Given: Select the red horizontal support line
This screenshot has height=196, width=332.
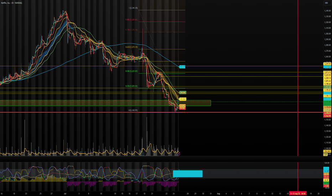Looking at the screenshot, I should tap(161, 112).
